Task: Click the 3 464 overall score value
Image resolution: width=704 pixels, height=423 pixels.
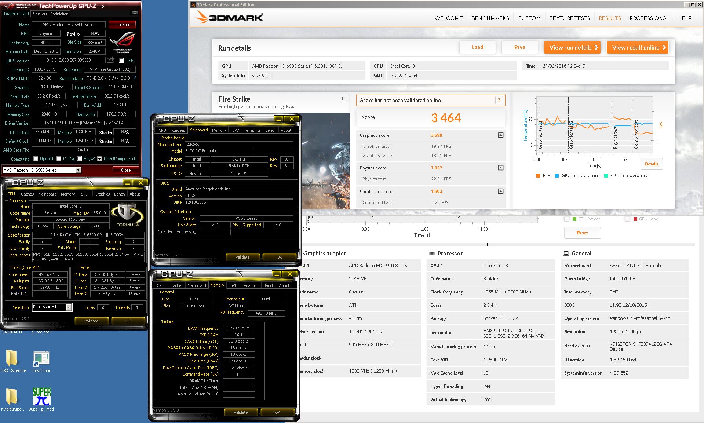Action: [446, 118]
